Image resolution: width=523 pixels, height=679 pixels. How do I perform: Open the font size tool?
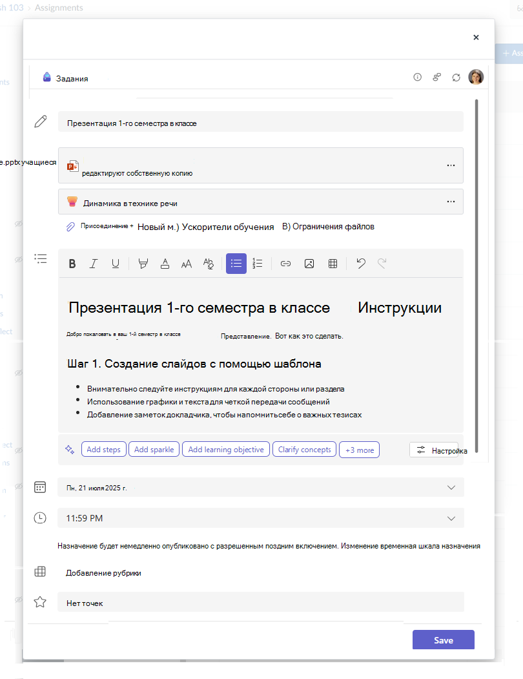tap(187, 264)
